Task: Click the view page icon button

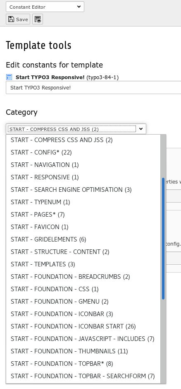Action: (x=38, y=19)
